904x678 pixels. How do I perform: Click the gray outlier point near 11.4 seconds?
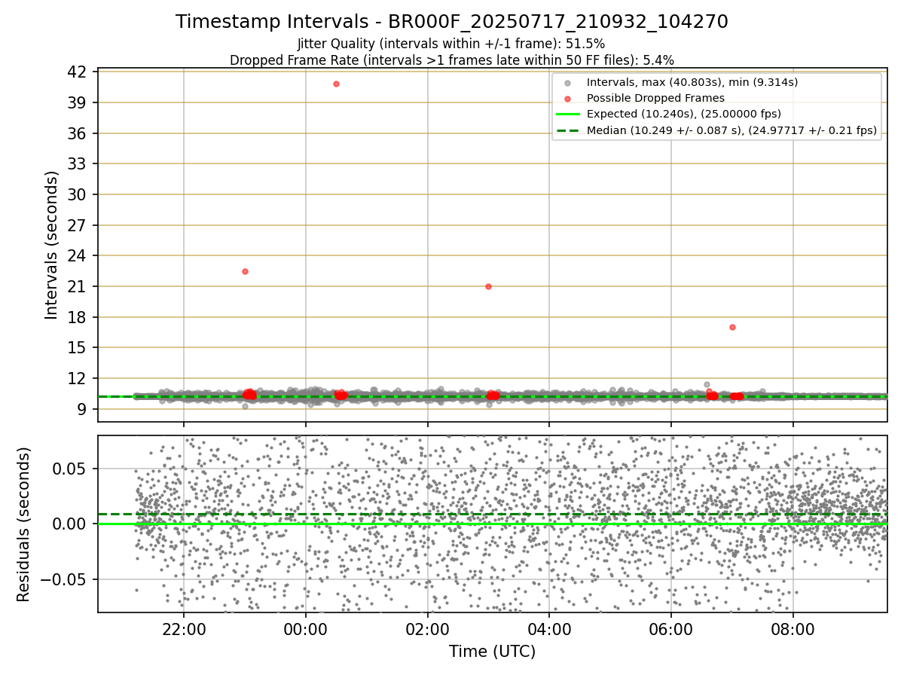coord(707,384)
